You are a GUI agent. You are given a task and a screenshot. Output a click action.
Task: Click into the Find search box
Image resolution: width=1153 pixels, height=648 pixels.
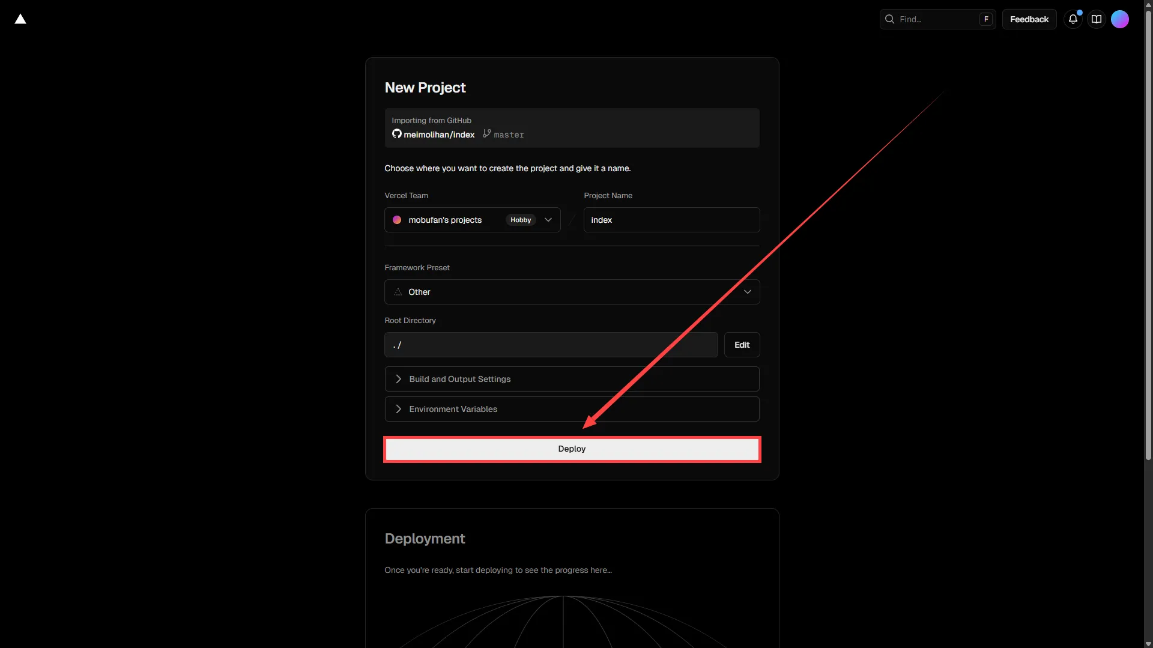pos(937,19)
